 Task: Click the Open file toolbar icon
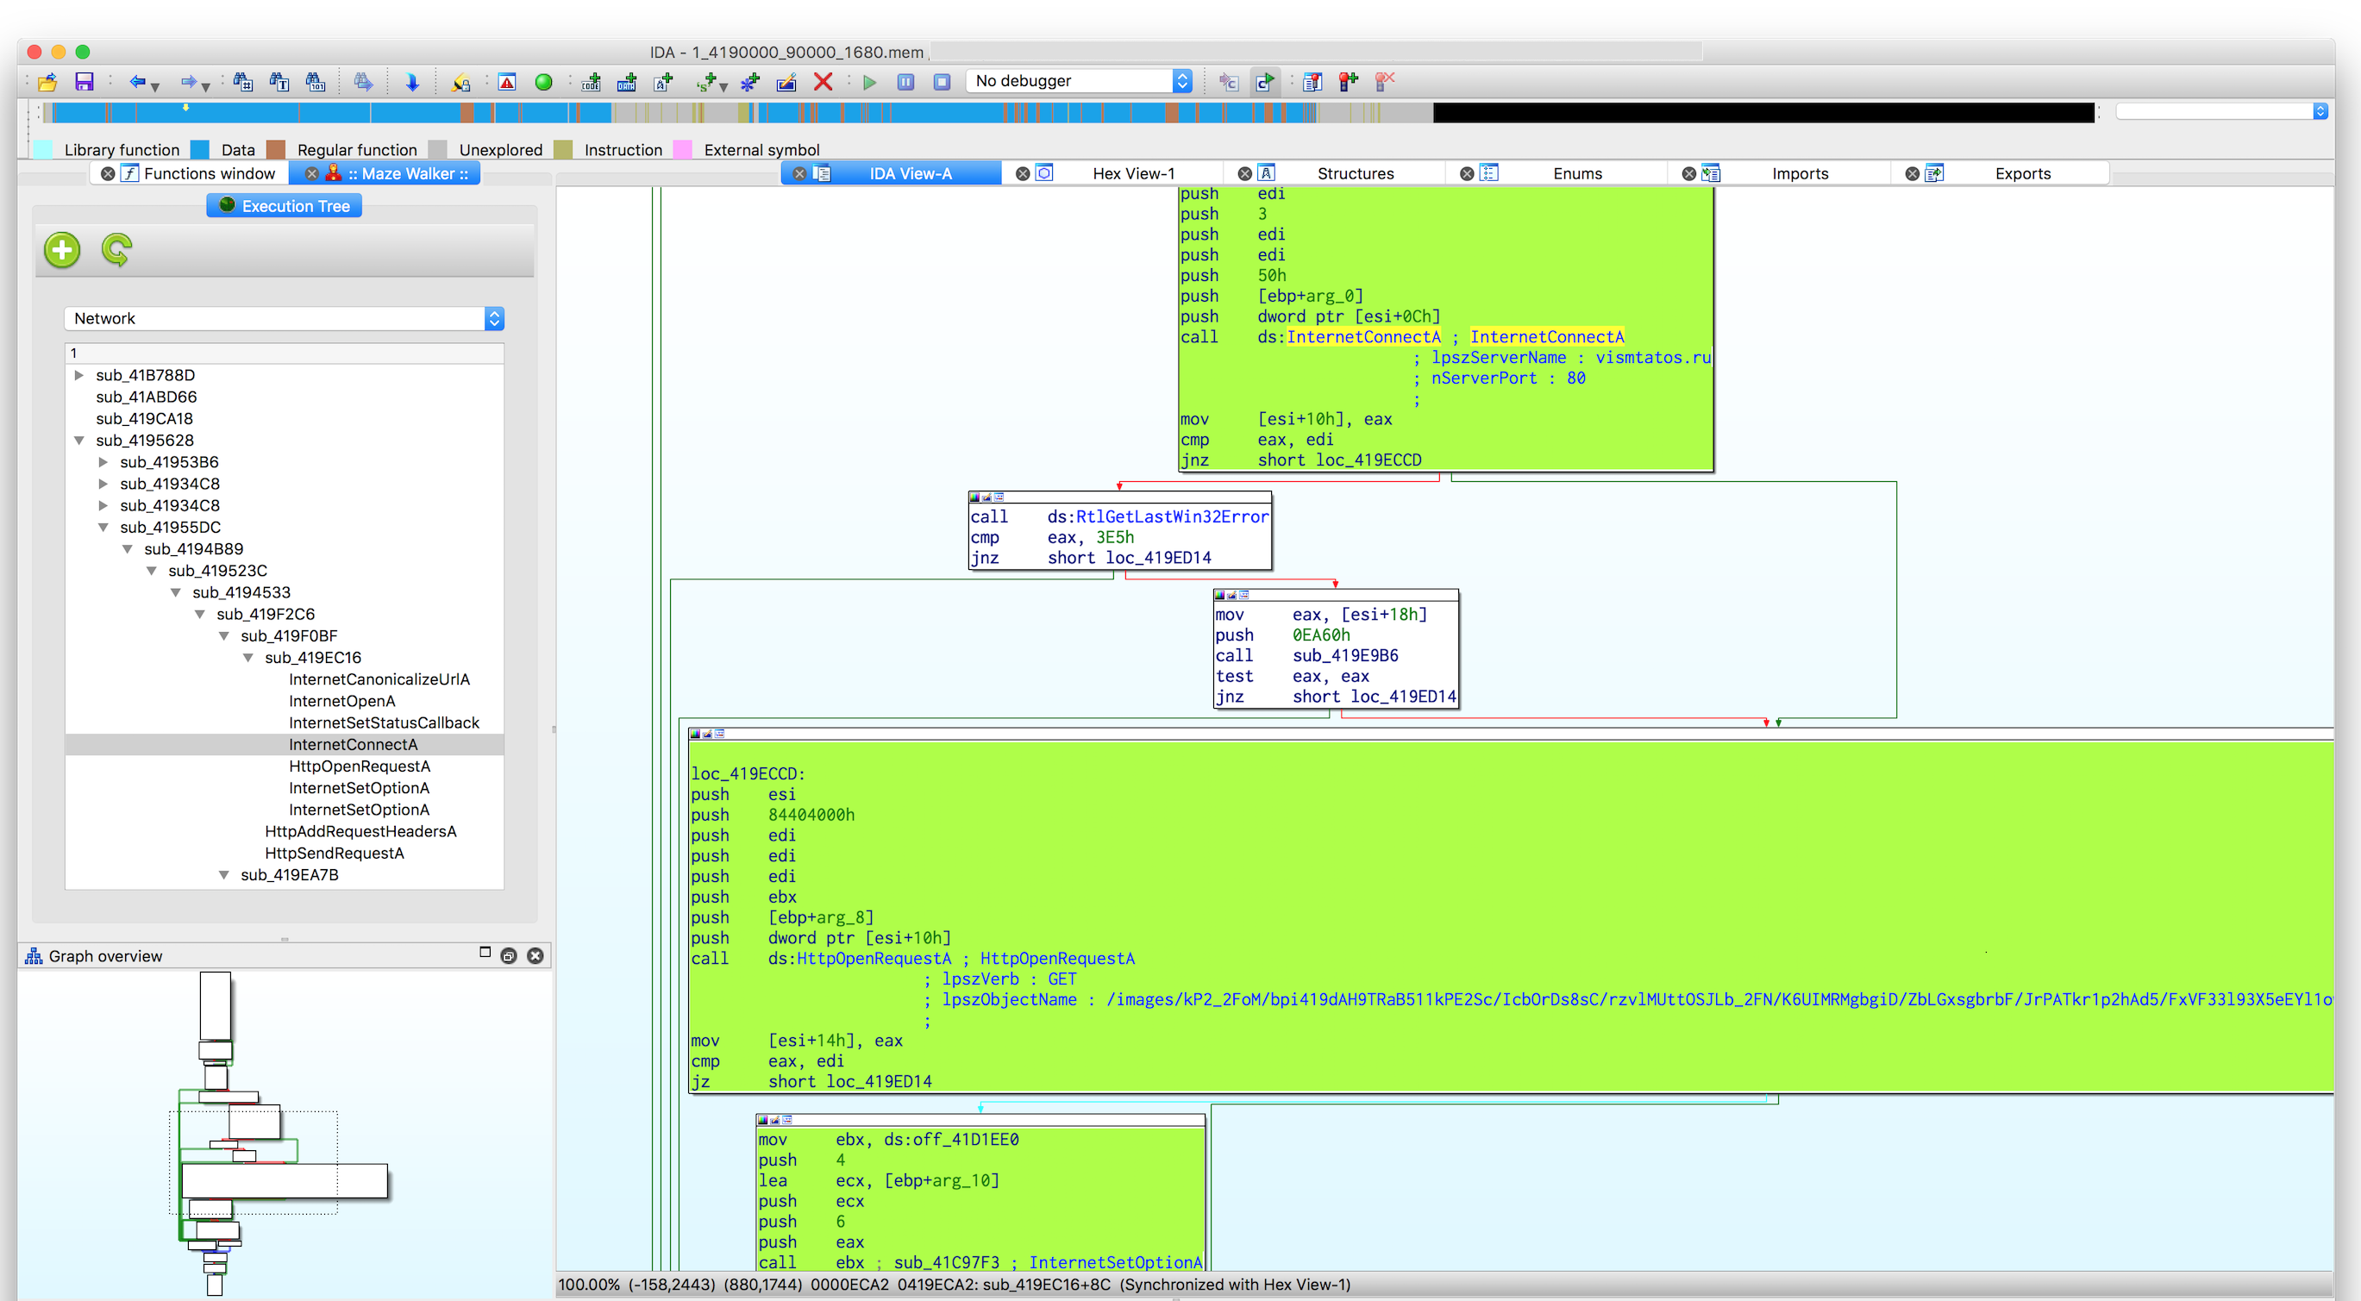pyautogui.click(x=47, y=83)
